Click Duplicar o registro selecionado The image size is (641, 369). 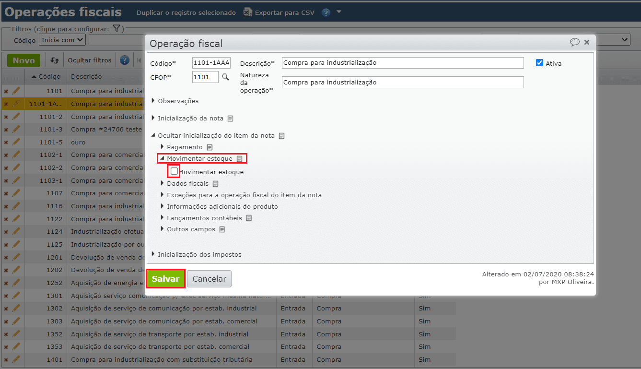186,12
